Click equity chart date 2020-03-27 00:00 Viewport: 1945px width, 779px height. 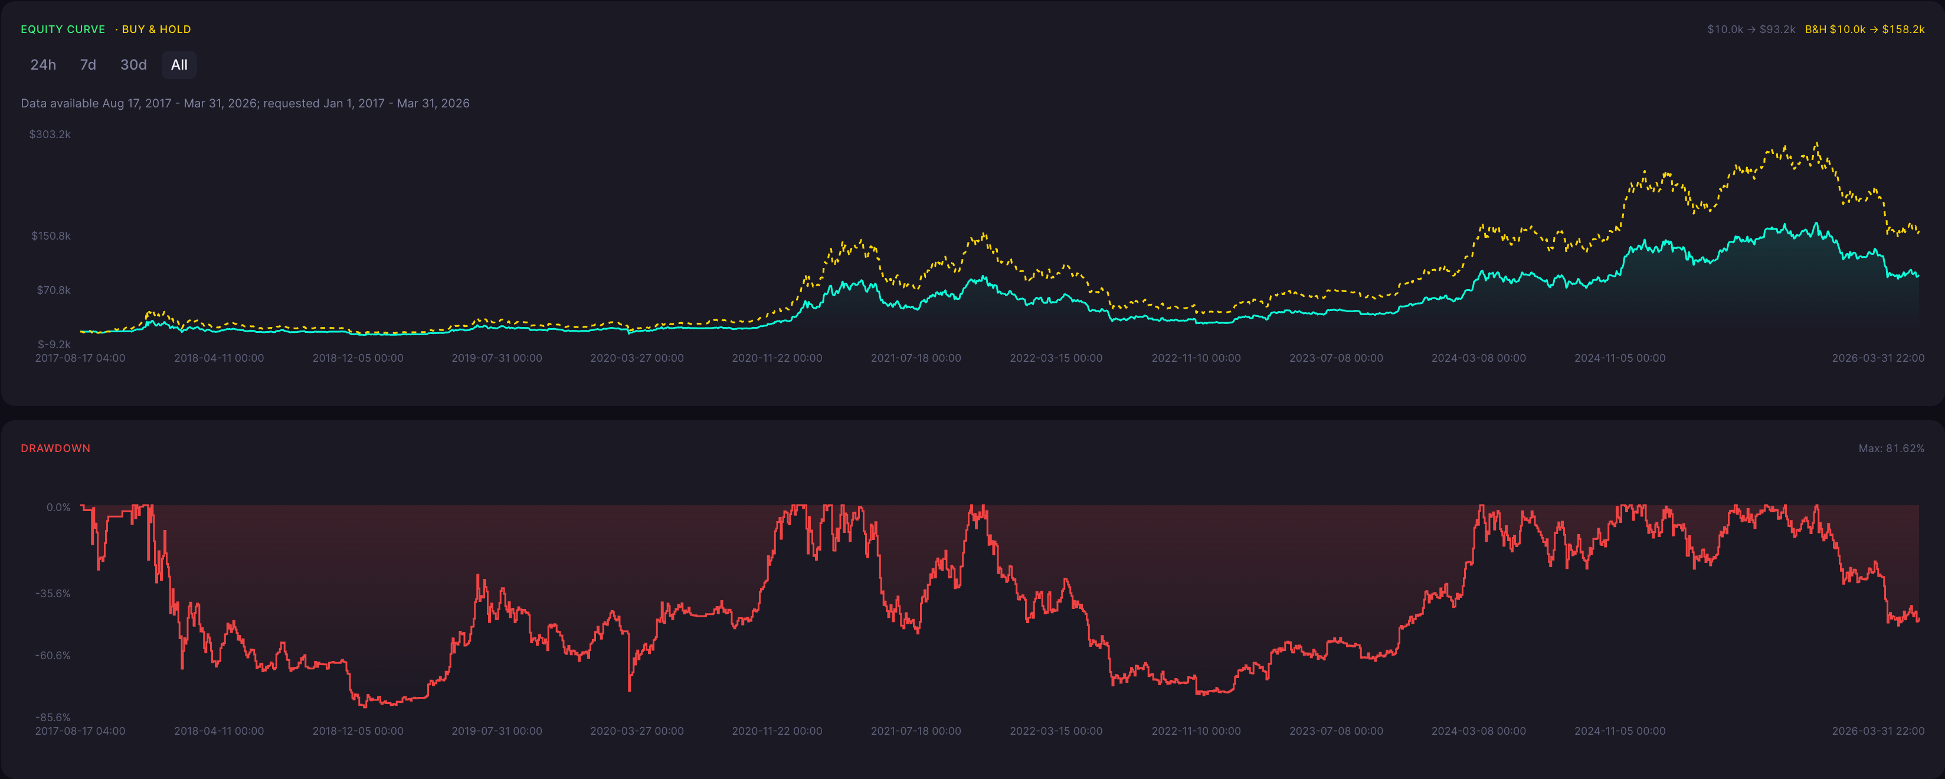click(637, 359)
